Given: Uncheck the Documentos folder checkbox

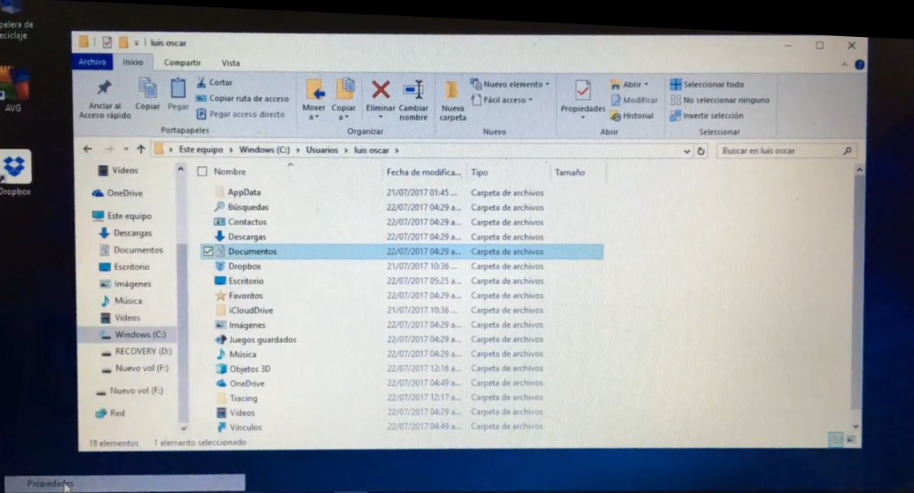Looking at the screenshot, I should pos(208,252).
